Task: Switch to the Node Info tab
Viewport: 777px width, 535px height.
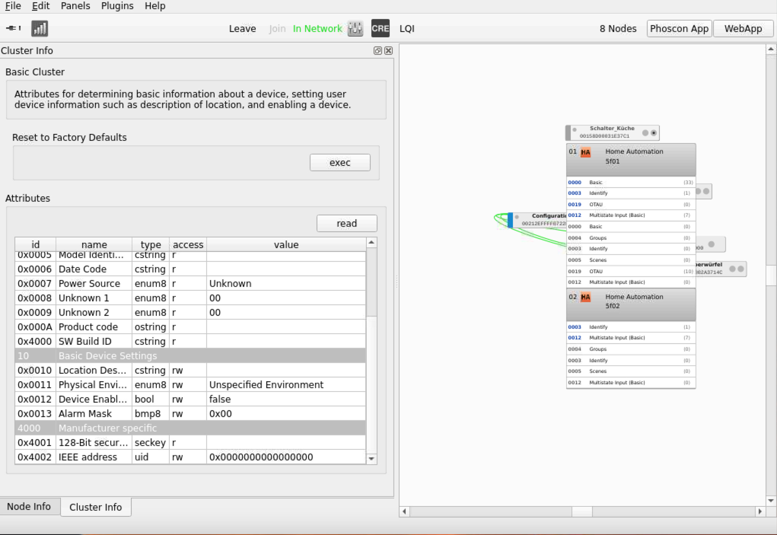Action: (x=29, y=506)
